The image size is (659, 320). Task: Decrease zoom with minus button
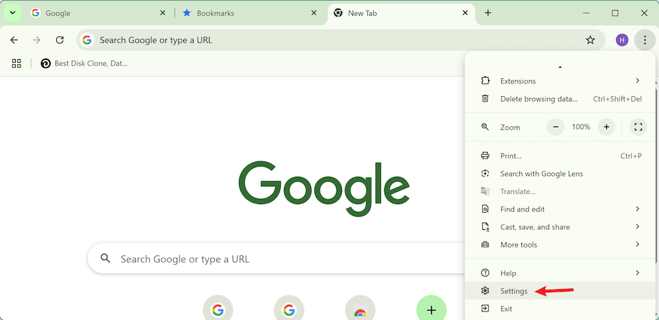(556, 127)
